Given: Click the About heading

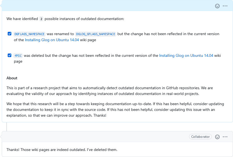Looking at the screenshot, I should 12,78.
